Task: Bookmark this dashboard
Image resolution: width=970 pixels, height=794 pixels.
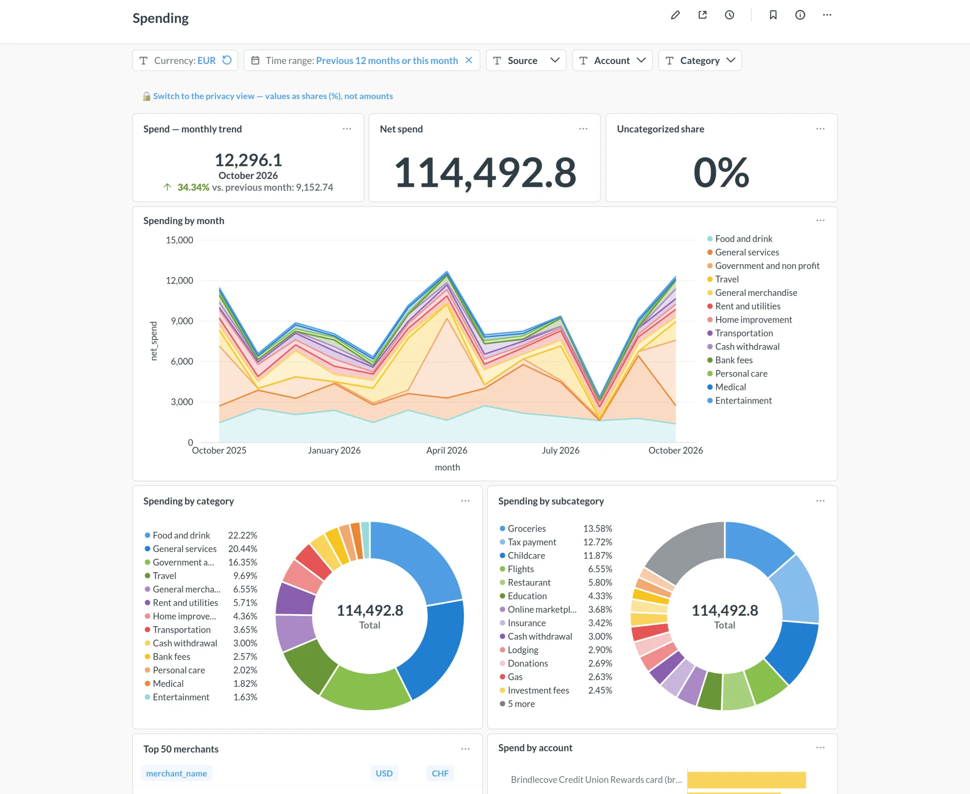Action: pos(773,15)
